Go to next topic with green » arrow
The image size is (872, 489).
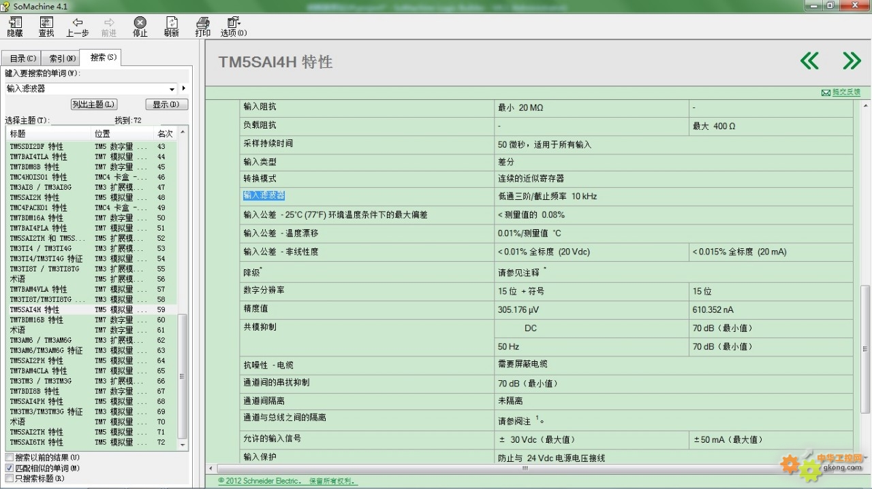(x=852, y=61)
